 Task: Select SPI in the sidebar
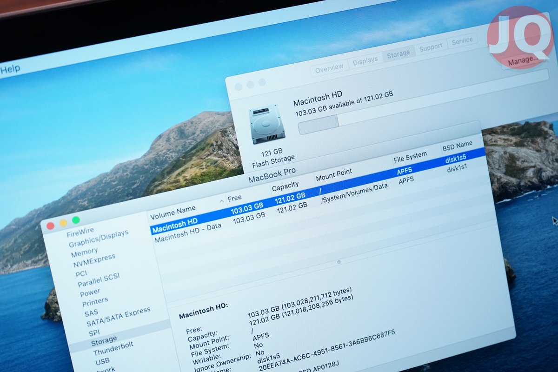click(x=94, y=333)
